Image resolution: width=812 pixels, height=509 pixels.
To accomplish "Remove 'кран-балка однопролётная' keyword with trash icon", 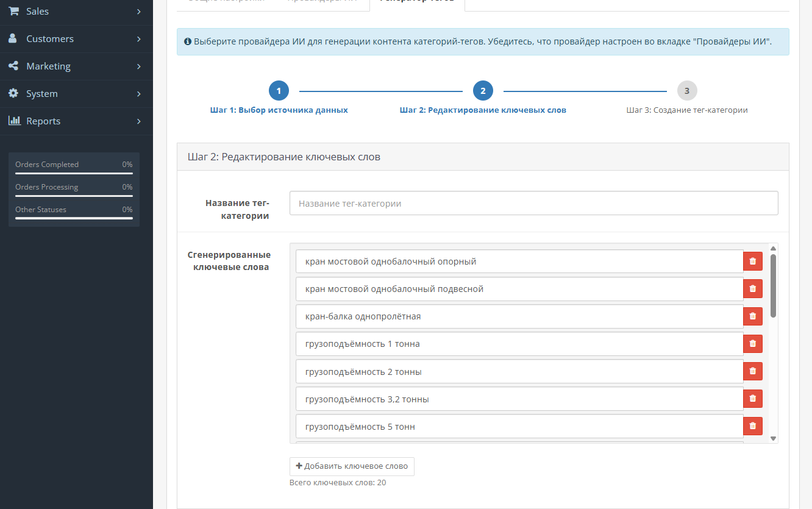I will (x=752, y=316).
